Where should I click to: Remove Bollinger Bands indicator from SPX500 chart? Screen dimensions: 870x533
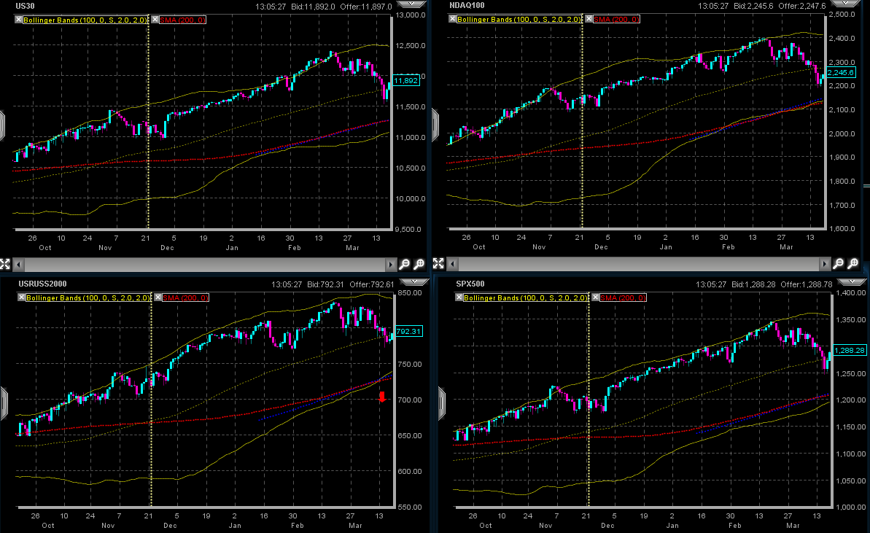coord(459,297)
